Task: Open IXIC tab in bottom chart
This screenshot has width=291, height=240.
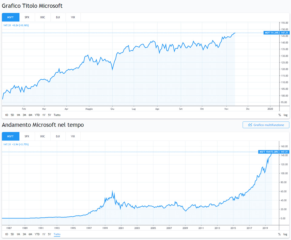Action: (42, 136)
